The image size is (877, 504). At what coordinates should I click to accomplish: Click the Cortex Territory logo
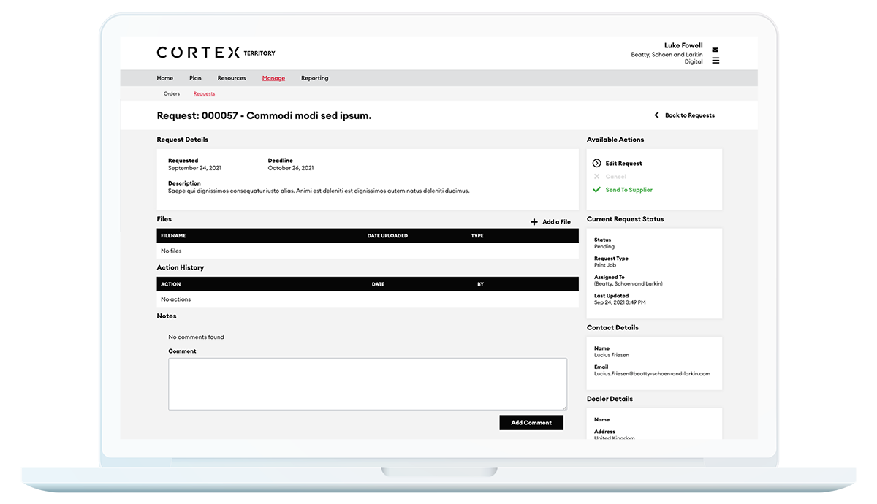click(x=216, y=53)
